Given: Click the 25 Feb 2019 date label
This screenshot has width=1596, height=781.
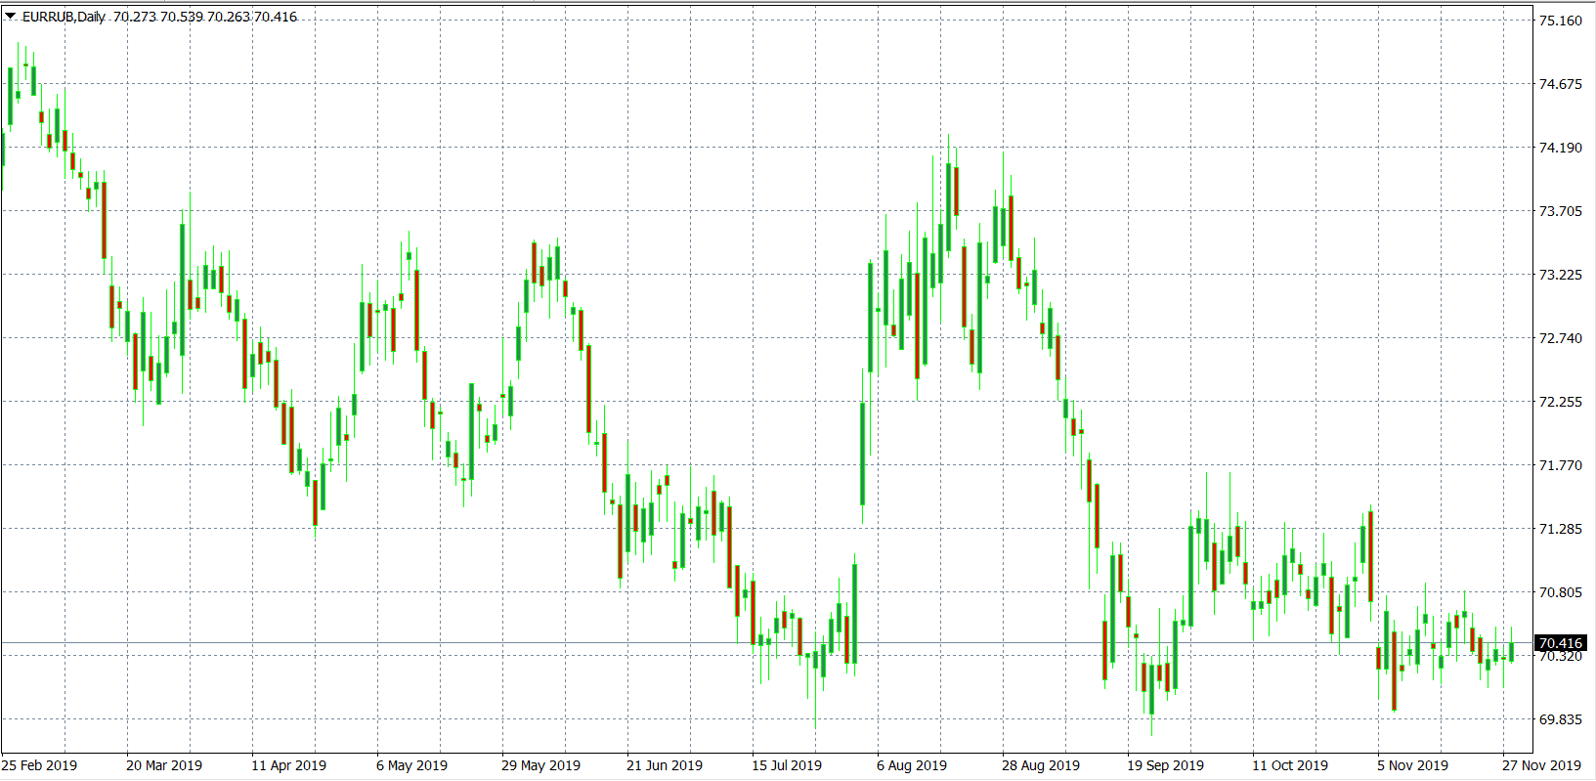Looking at the screenshot, I should tap(39, 765).
